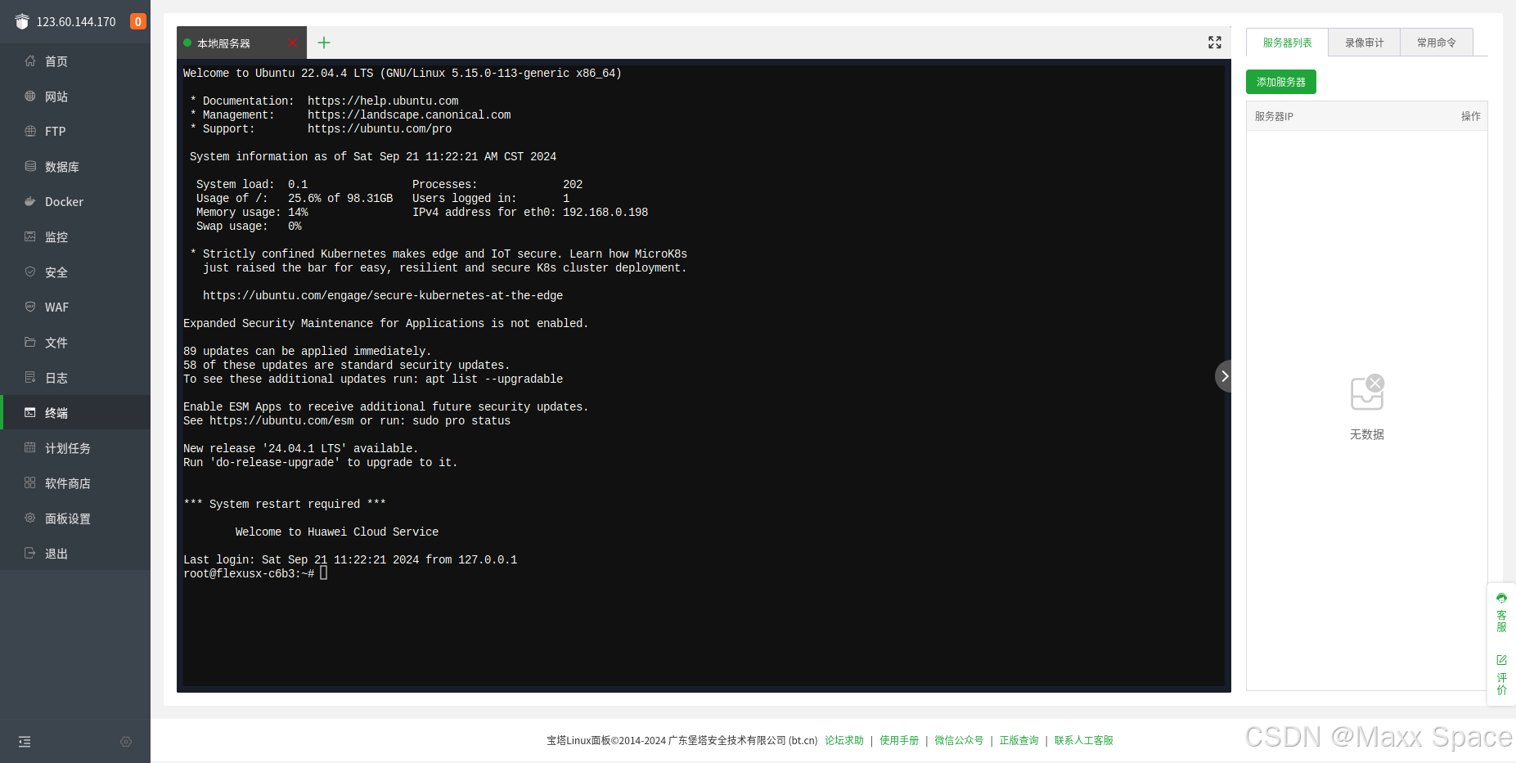Switch to the 录像审计 tab

click(x=1365, y=43)
